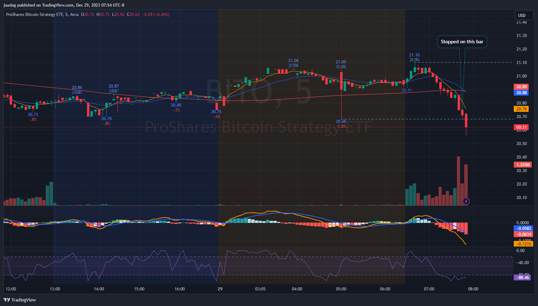The width and height of the screenshot is (538, 306).
Task: Click the purple lightning bolt icon
Action: click(466, 201)
